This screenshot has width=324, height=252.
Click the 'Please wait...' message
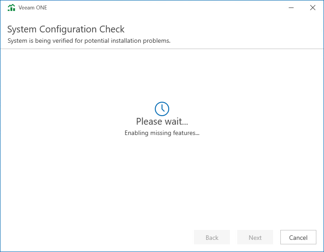pyautogui.click(x=162, y=121)
